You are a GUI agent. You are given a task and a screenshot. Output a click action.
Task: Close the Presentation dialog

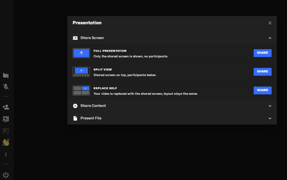click(x=270, y=23)
